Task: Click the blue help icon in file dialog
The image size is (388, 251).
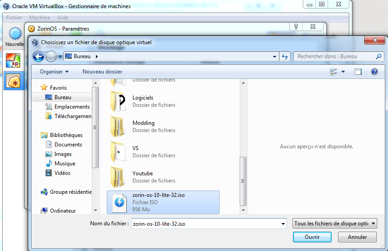Action: click(374, 72)
